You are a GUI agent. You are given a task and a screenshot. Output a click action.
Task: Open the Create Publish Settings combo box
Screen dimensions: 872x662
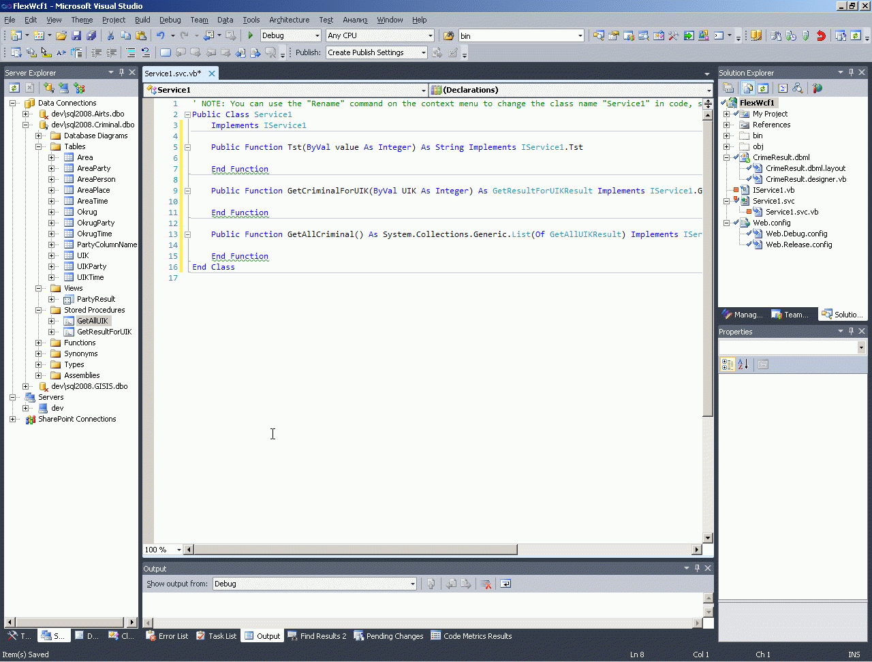click(x=423, y=52)
